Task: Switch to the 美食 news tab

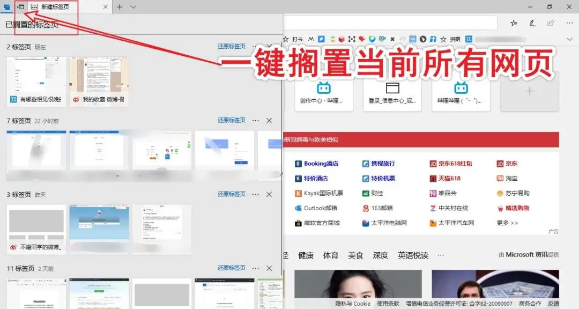Action: [x=355, y=255]
